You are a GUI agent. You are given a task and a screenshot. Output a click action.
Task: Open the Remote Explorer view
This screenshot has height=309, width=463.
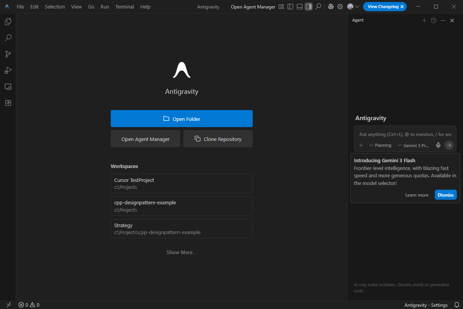[x=8, y=87]
